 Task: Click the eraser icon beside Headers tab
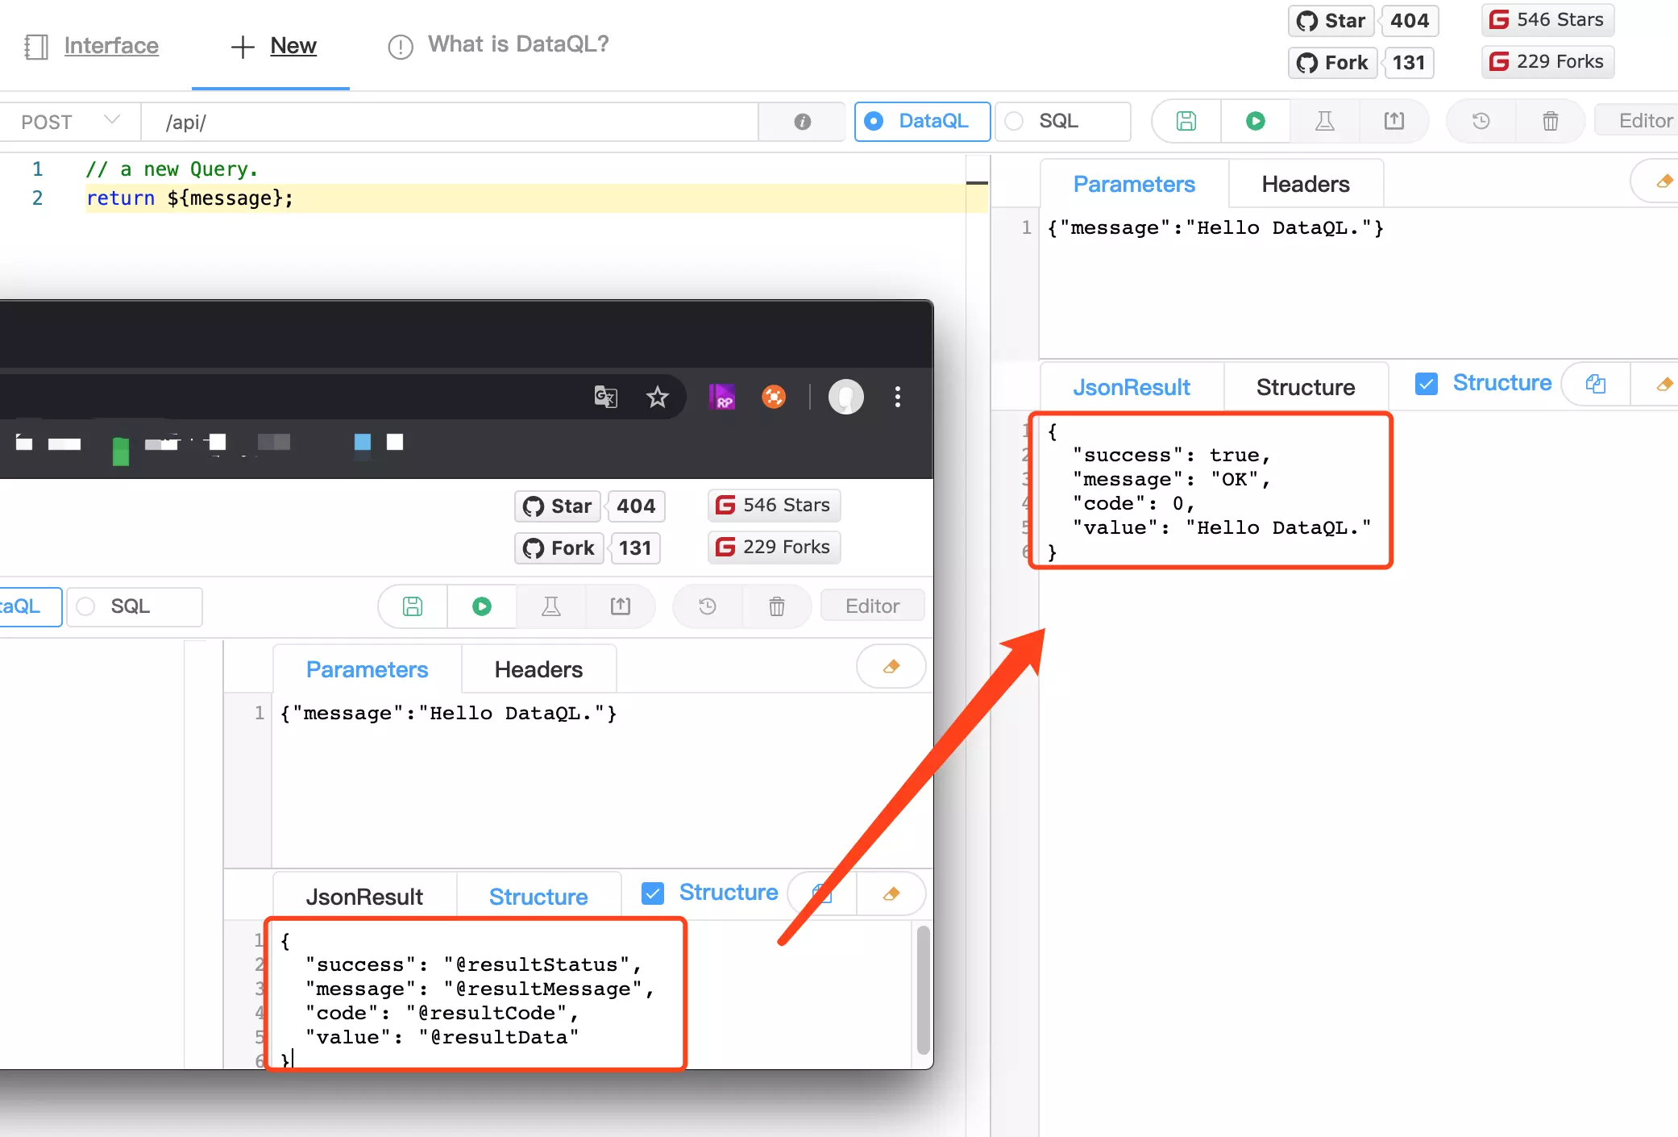point(1663,181)
